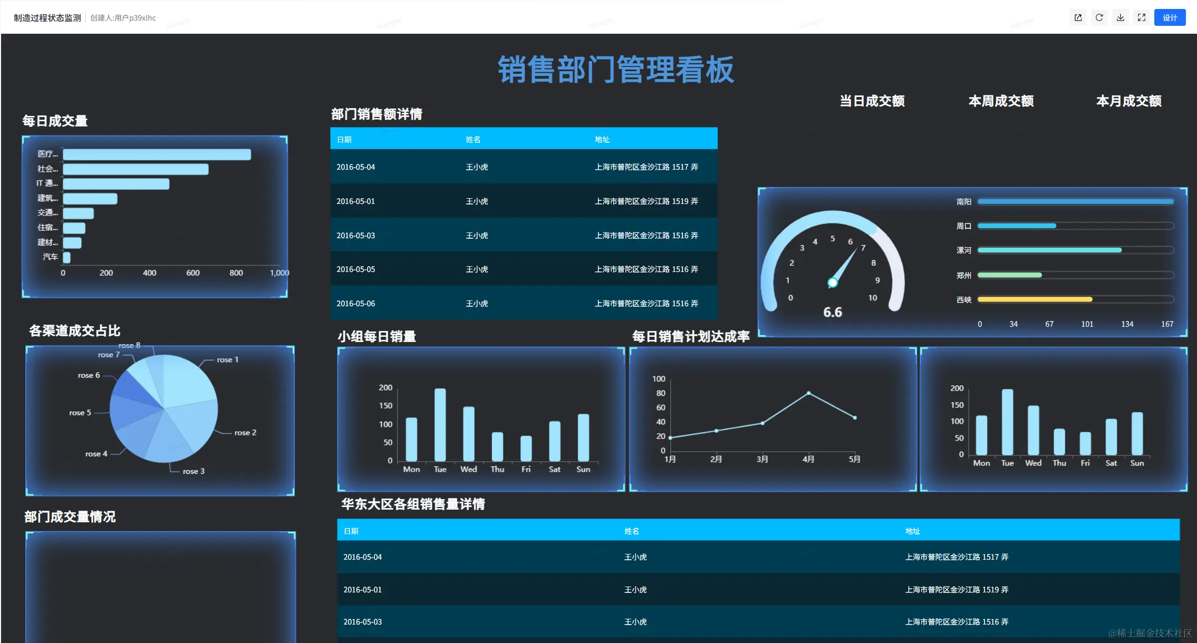Enter fullscreen with the expand icon

(1141, 17)
